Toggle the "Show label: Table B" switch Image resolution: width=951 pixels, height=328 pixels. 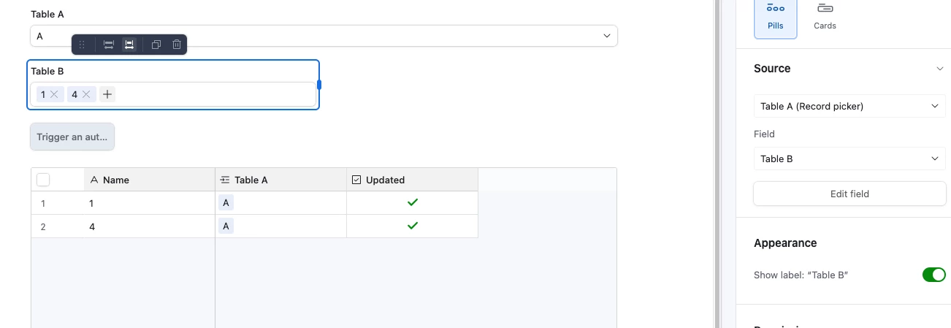934,275
